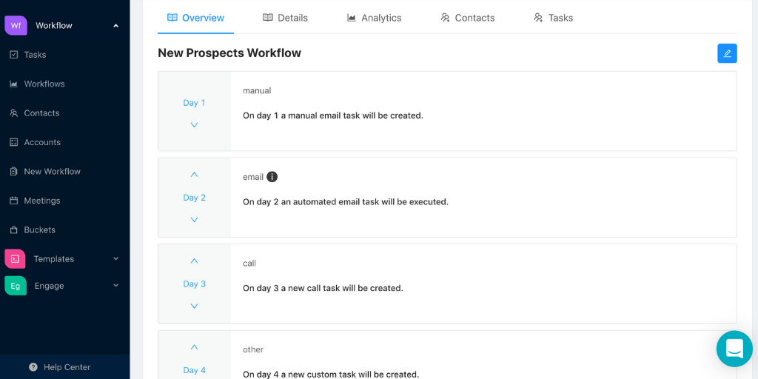Click the purple Wf workflow badge
The height and width of the screenshot is (379, 758).
(16, 26)
